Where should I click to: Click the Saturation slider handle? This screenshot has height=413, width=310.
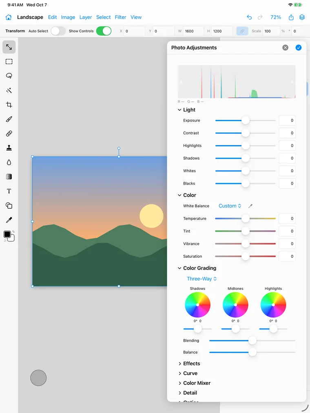[246, 256]
